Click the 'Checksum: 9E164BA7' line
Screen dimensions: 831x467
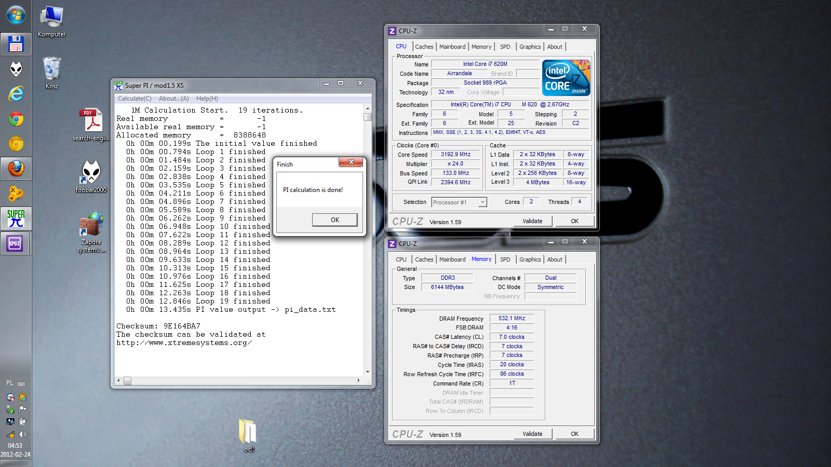[158, 326]
